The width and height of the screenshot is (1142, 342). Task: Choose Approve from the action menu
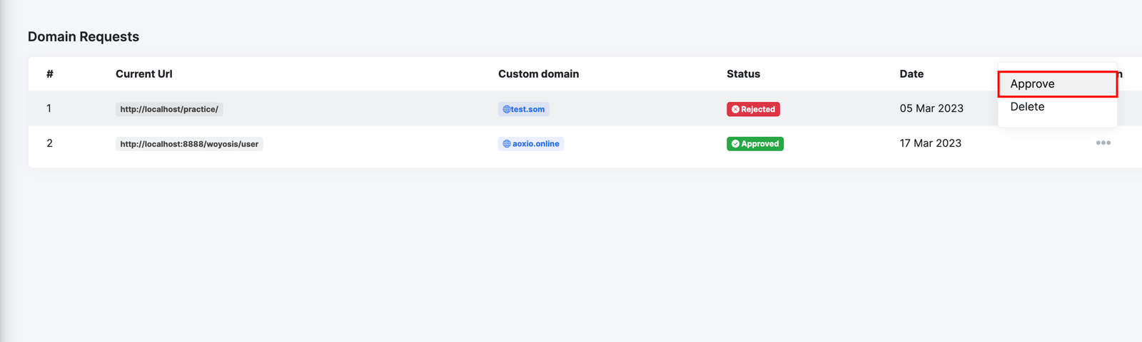click(1032, 84)
